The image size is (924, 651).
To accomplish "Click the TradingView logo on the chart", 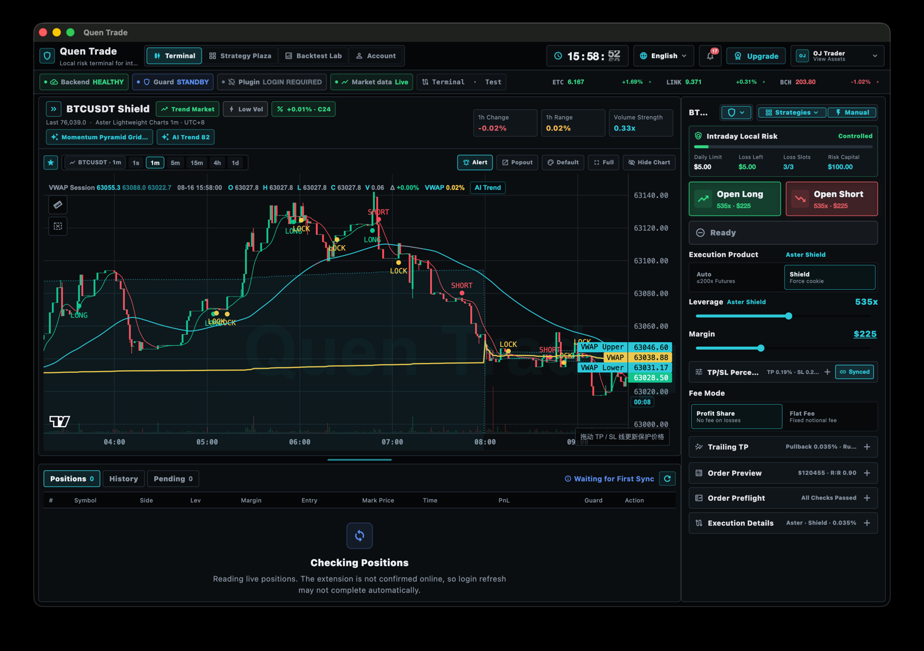I will click(x=59, y=421).
